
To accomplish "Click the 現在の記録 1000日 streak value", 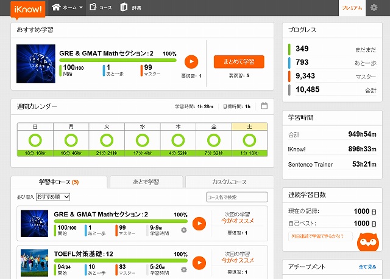I will (x=365, y=212).
